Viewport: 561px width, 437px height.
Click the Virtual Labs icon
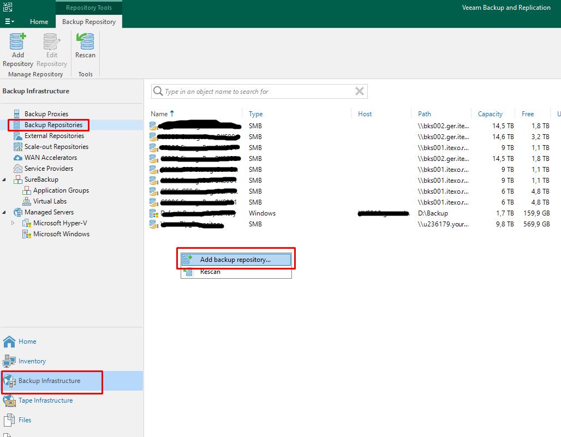pyautogui.click(x=27, y=201)
